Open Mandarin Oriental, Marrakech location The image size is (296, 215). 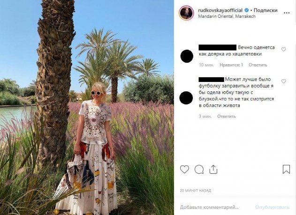pos(227,16)
